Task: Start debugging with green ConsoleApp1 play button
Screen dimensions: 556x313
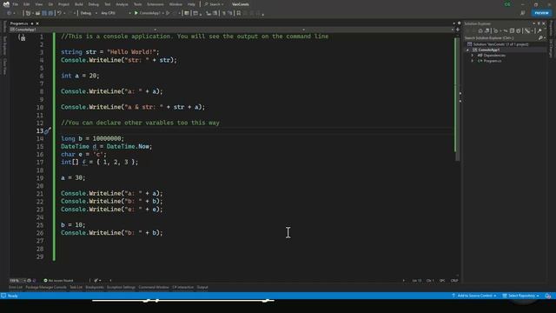Action: [148, 13]
